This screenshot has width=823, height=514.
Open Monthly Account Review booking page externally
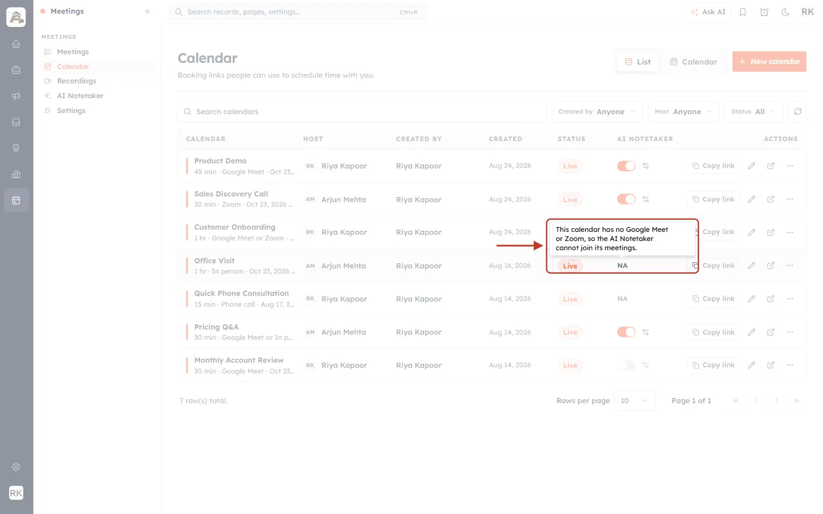(771, 365)
